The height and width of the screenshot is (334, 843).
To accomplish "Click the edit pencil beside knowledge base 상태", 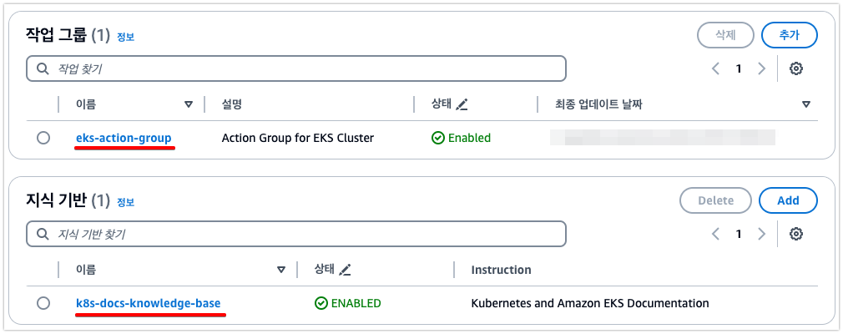I will (345, 270).
